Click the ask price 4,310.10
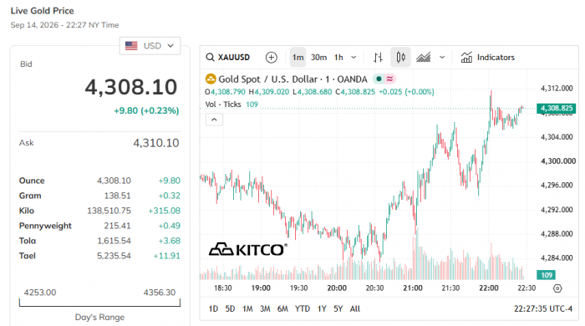Image resolution: width=585 pixels, height=326 pixels. pyautogui.click(x=156, y=143)
